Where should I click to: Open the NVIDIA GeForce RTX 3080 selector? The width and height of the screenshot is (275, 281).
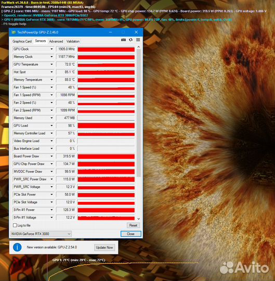41,234
